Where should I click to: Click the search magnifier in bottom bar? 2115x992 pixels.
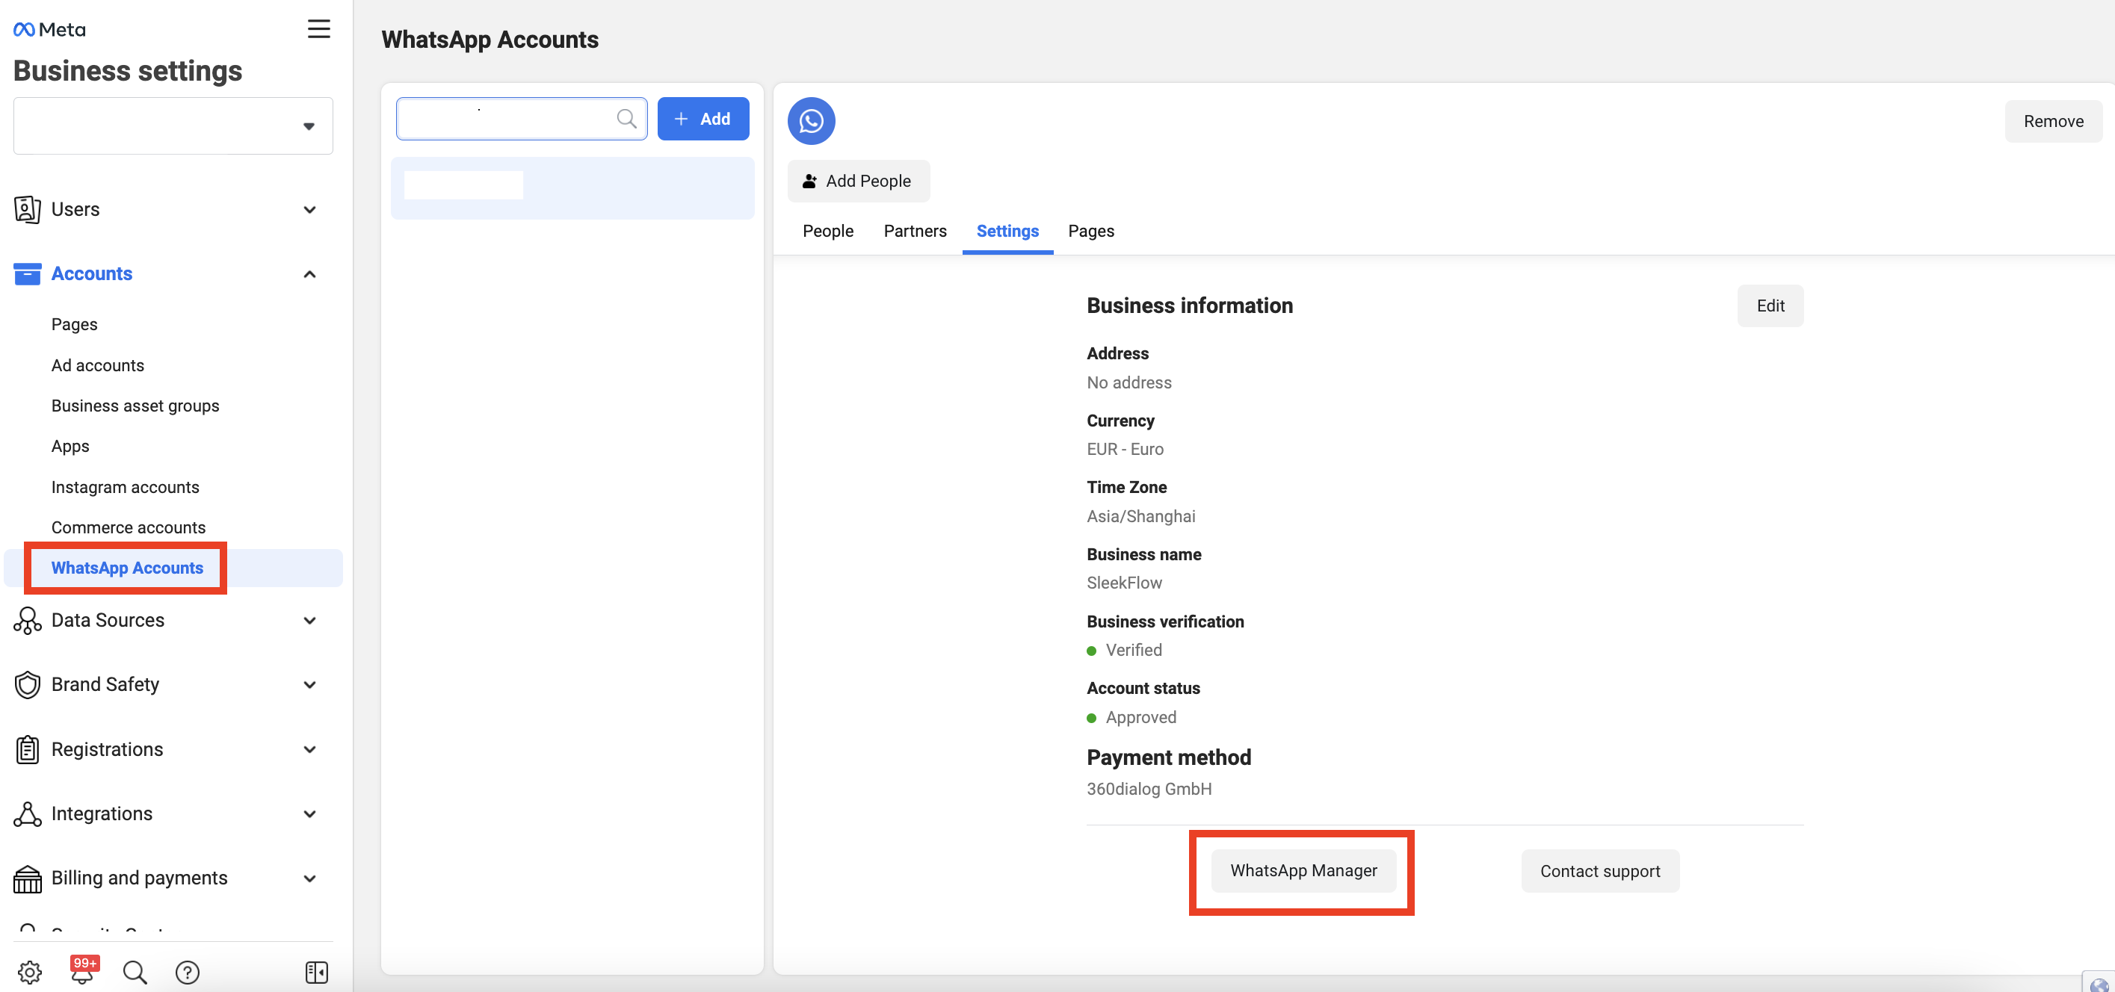point(135,973)
